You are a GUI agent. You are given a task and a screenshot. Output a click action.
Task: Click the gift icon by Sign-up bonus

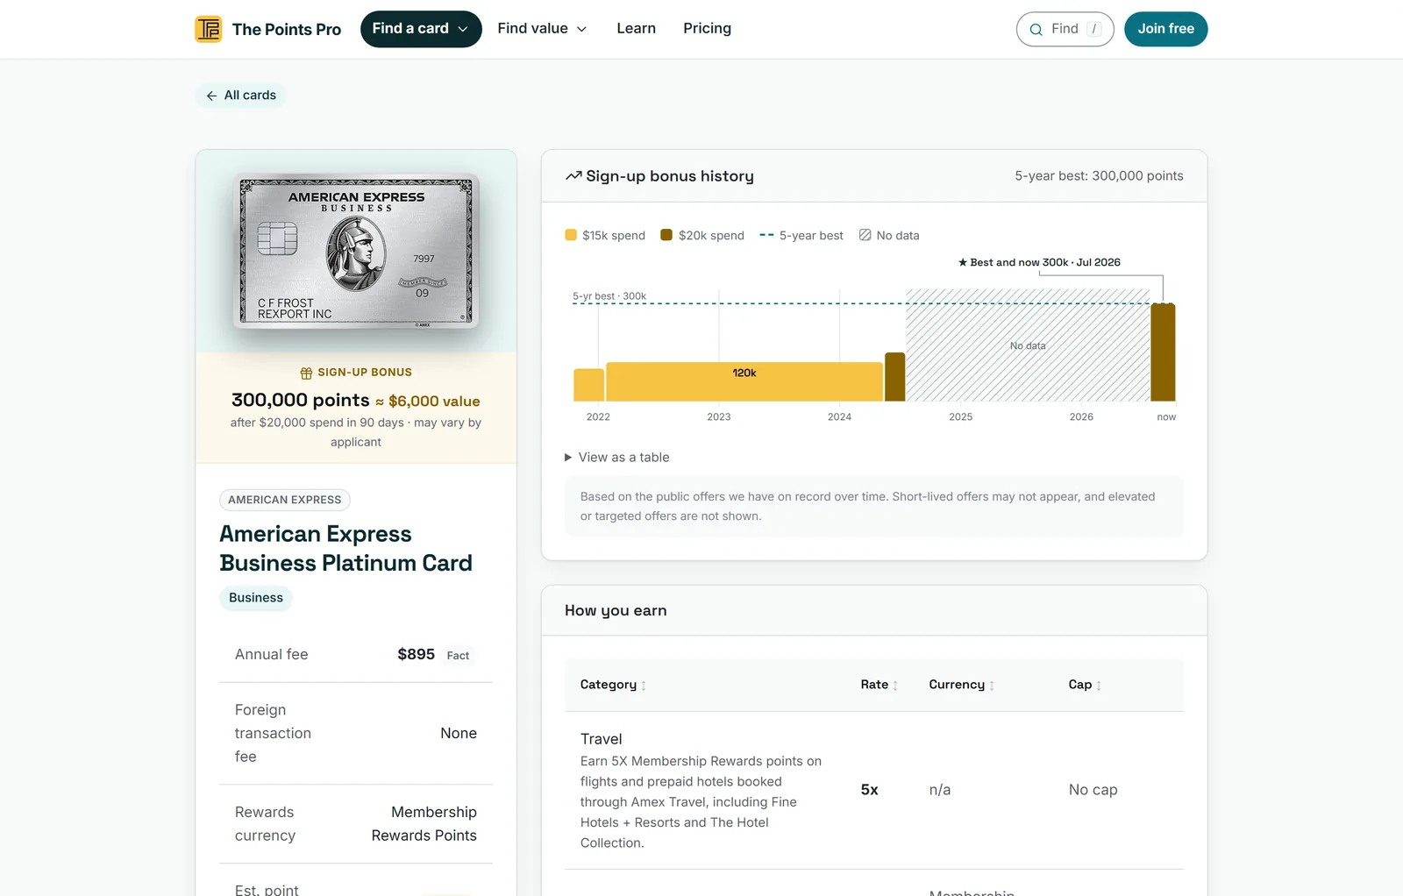pos(306,373)
